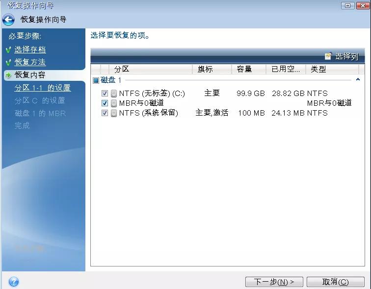Click the 下一步(N) > button

(274, 282)
